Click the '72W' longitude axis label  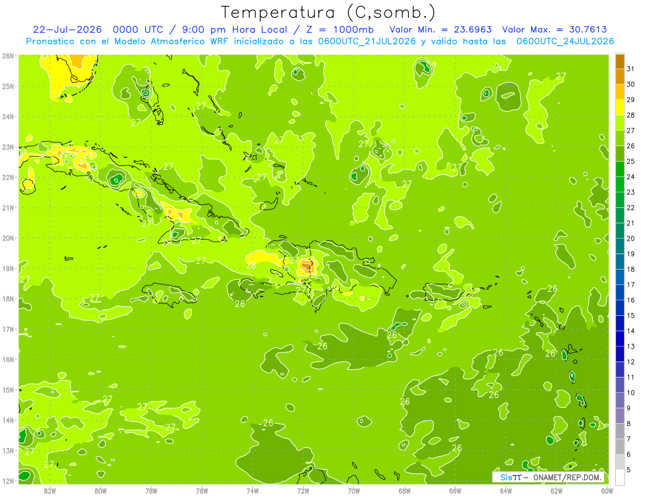click(303, 490)
